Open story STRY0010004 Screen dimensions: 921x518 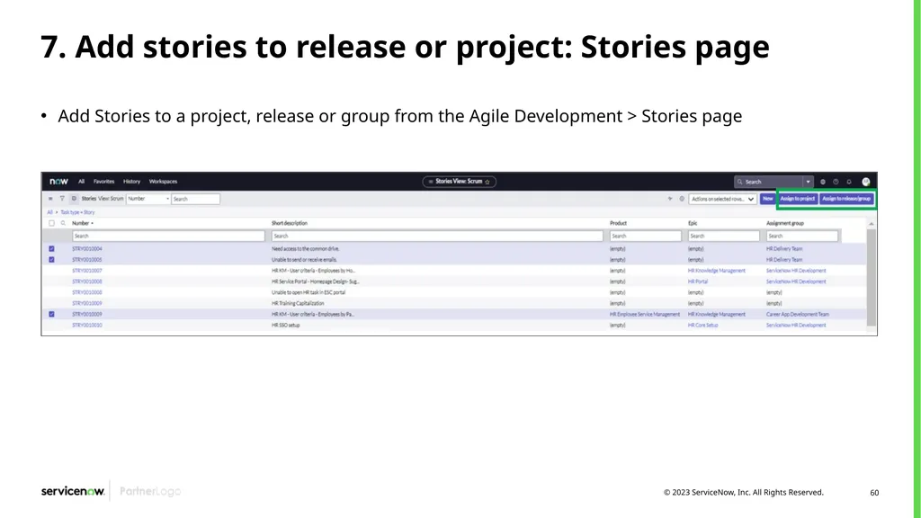click(87, 249)
